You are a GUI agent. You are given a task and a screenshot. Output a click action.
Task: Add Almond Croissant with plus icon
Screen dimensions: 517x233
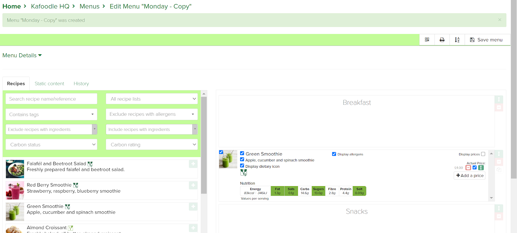point(193,228)
